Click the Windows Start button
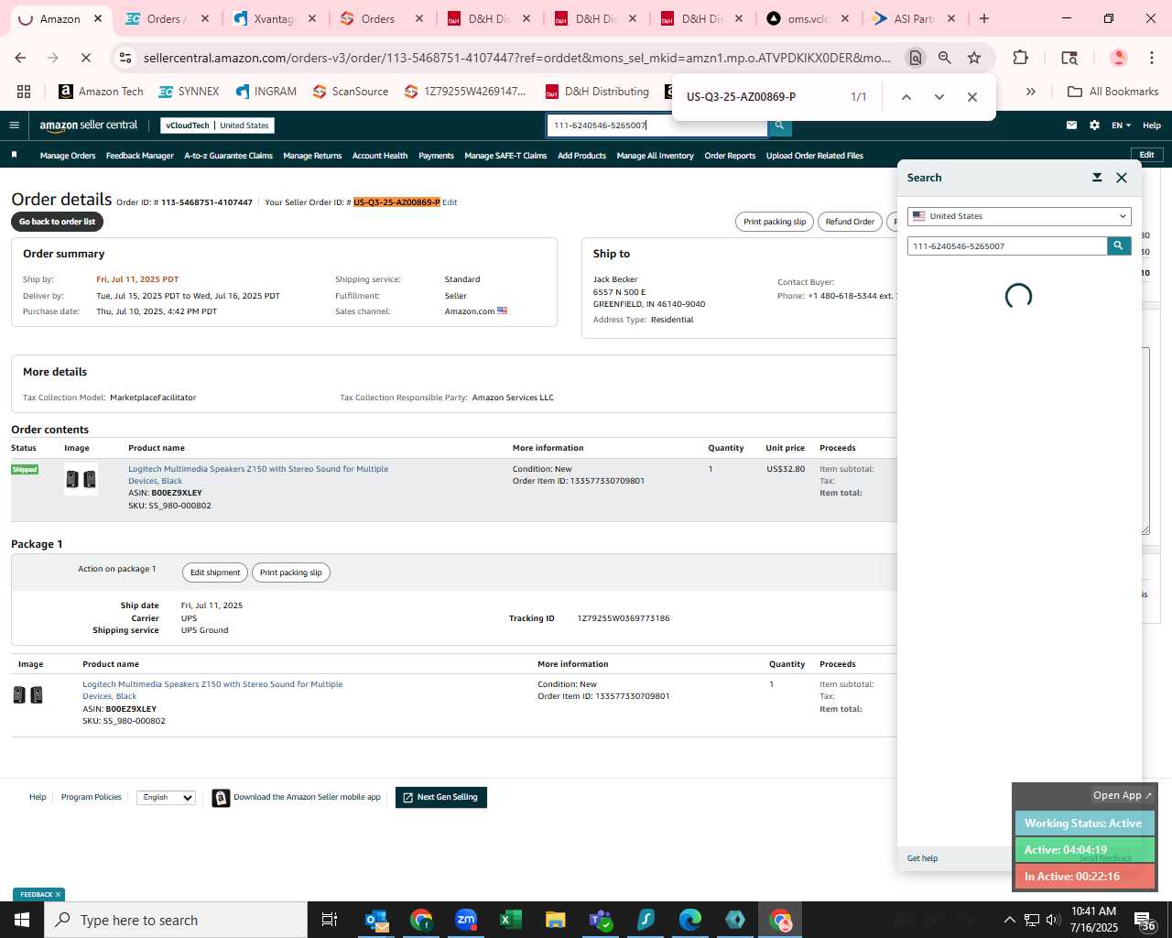The image size is (1172, 938). click(22, 920)
